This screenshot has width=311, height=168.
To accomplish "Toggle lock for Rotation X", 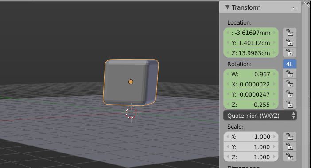I will point(290,84).
